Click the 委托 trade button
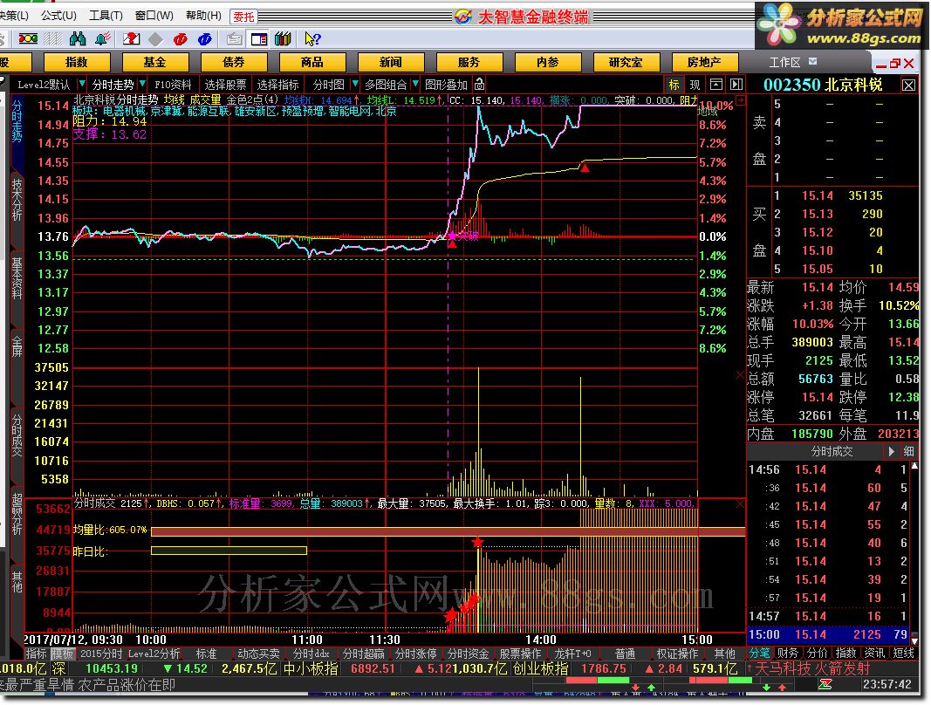This screenshot has width=931, height=705. (243, 17)
